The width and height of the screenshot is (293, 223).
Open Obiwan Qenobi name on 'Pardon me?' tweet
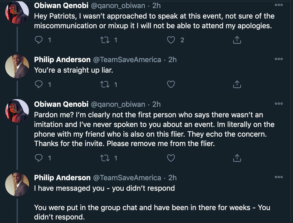coord(61,104)
